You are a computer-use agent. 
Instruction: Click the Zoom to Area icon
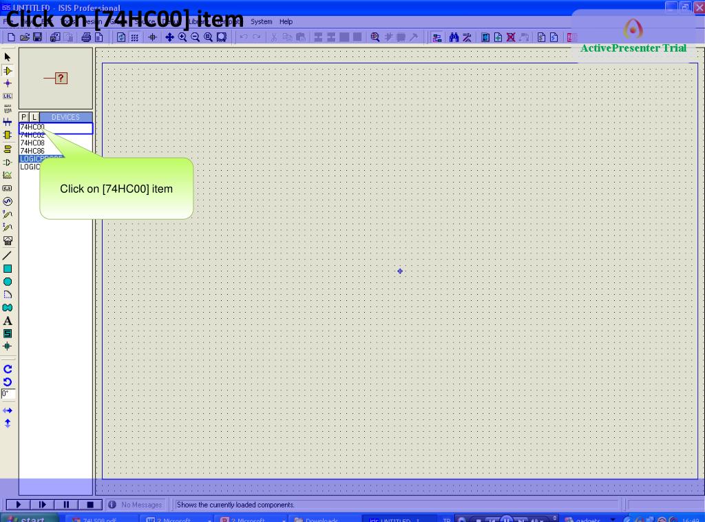click(222, 37)
